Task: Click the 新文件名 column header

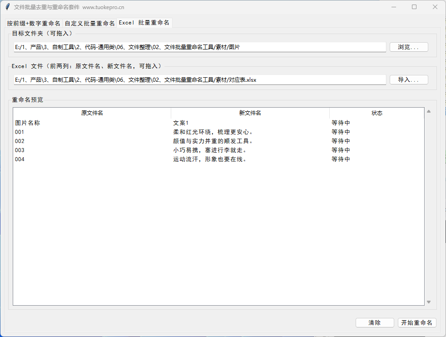Action: click(x=250, y=113)
